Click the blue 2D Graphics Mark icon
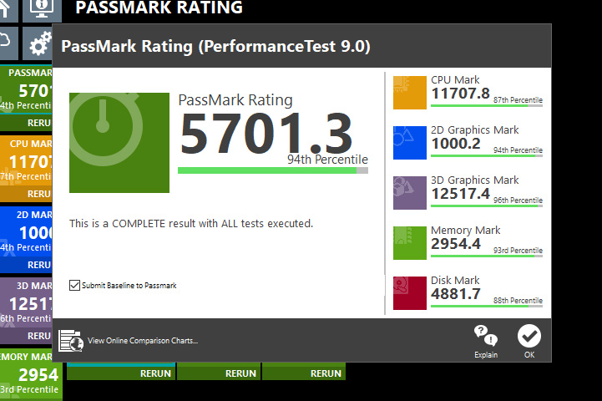 click(x=410, y=143)
